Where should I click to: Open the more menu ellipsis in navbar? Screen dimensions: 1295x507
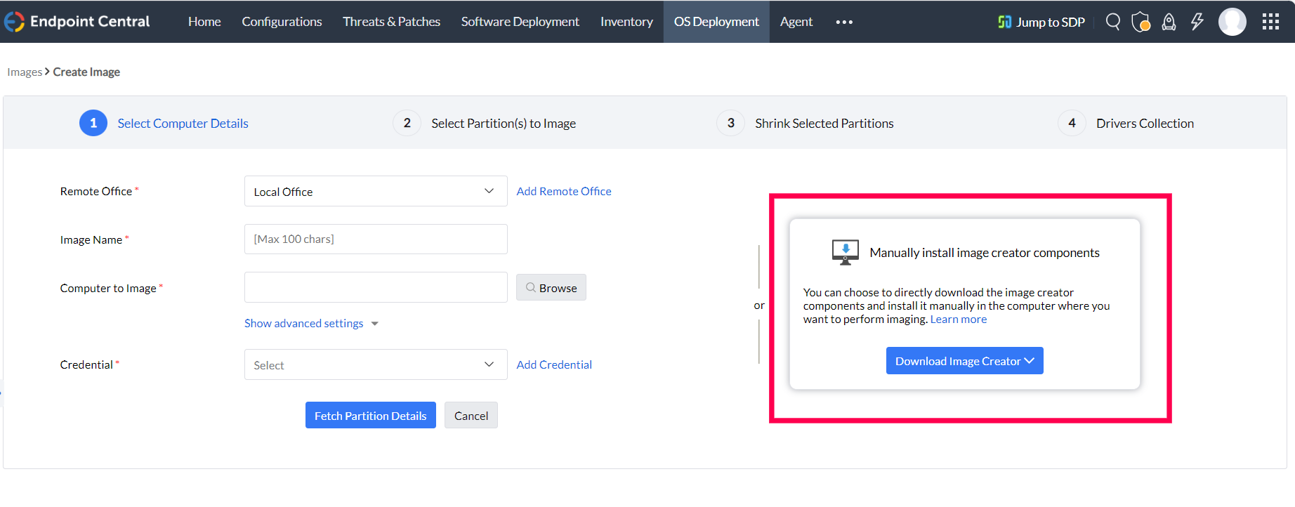[844, 22]
